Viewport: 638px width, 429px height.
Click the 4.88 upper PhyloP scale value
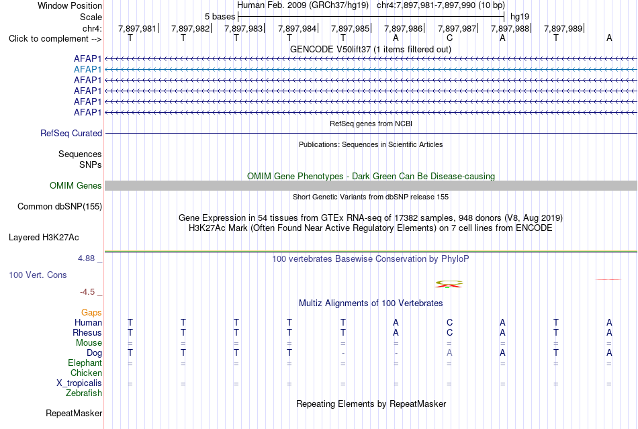[x=86, y=258]
